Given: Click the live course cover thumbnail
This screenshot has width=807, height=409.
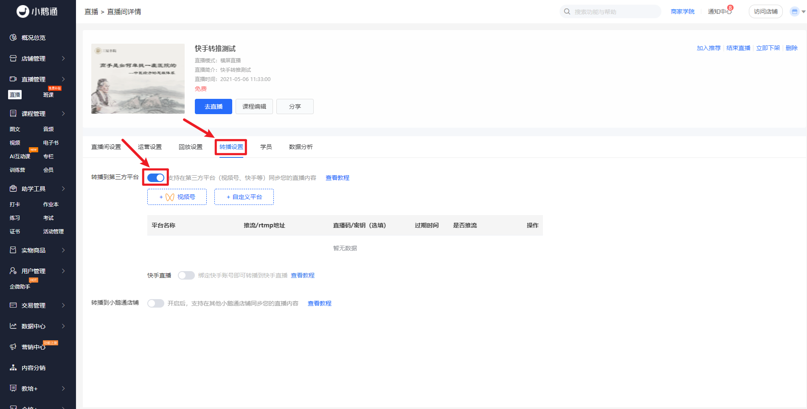Looking at the screenshot, I should point(138,78).
